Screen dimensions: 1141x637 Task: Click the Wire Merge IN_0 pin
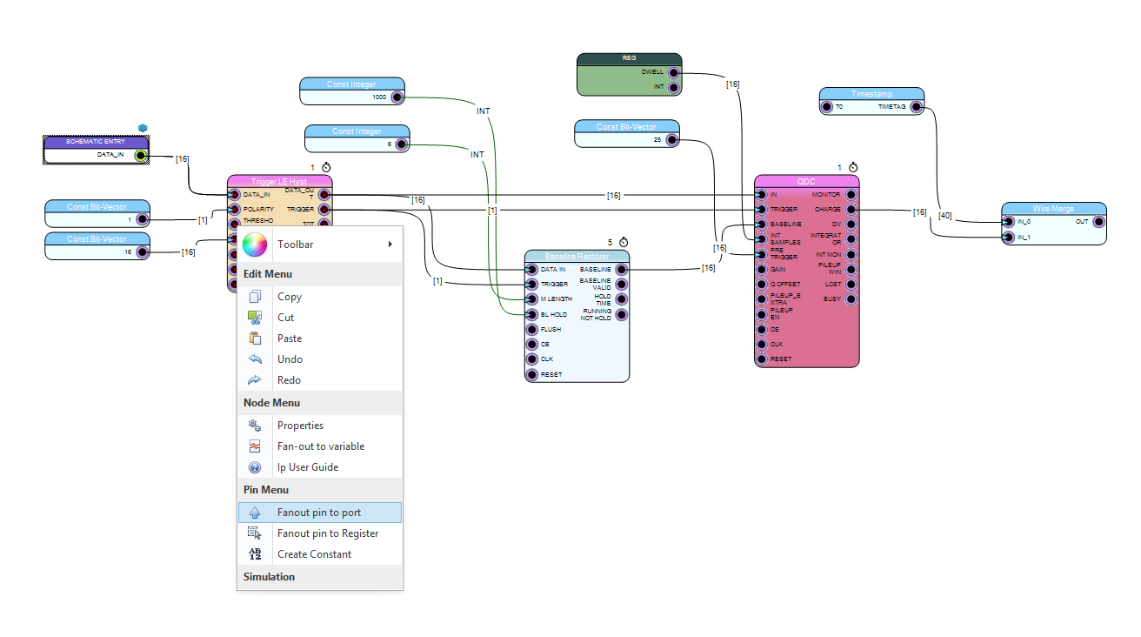click(1009, 222)
